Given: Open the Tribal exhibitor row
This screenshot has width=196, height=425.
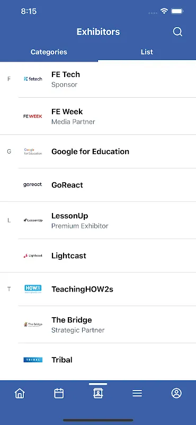Looking at the screenshot, I should 107,360.
